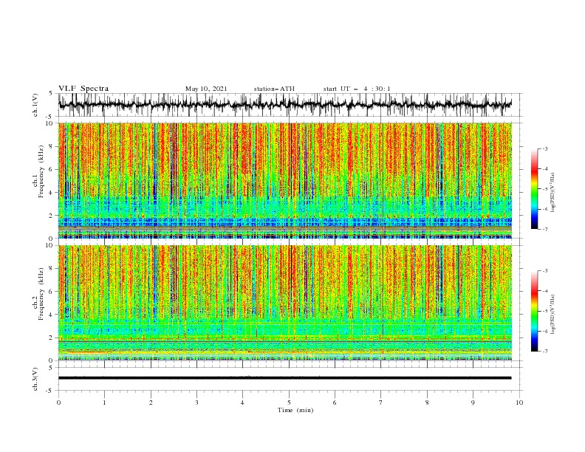Click the '10' tick on time axis
Viewport: 585px width, 452px height.
(x=519, y=403)
